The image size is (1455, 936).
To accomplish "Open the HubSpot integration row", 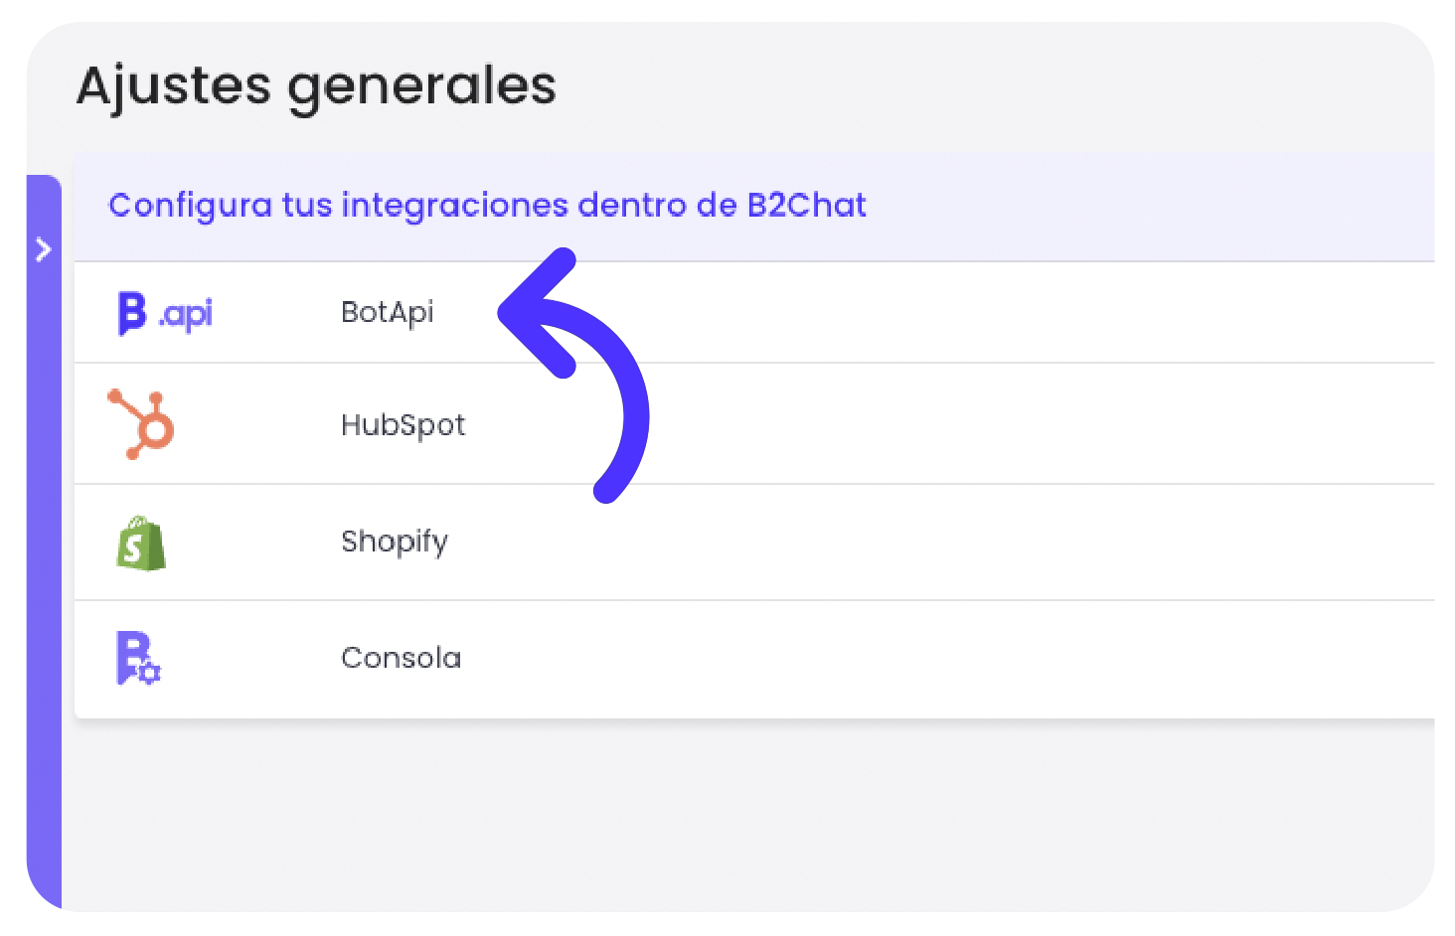I will tap(754, 424).
